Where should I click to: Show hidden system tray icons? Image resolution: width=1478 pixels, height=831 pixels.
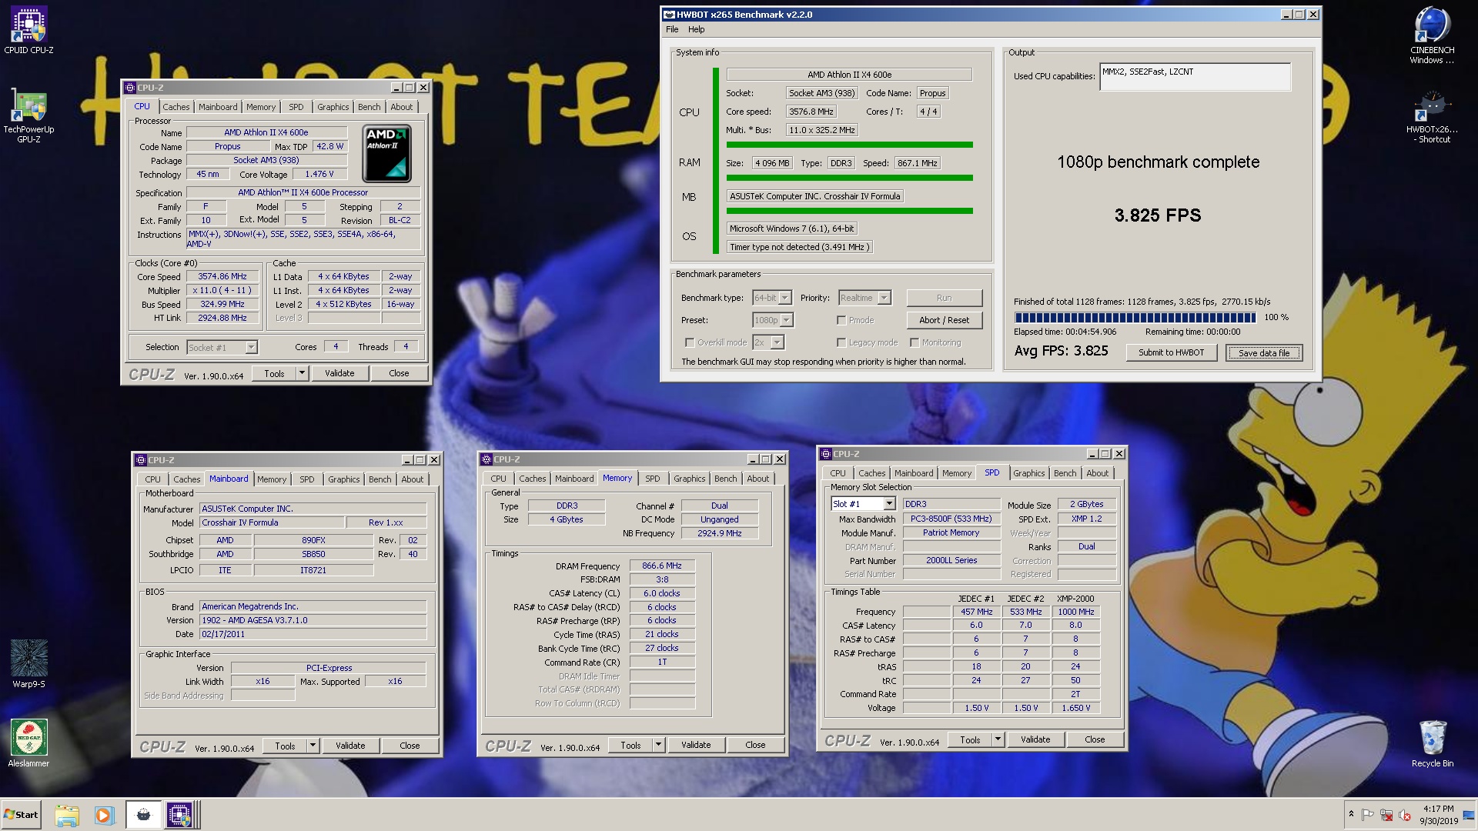[1351, 814]
